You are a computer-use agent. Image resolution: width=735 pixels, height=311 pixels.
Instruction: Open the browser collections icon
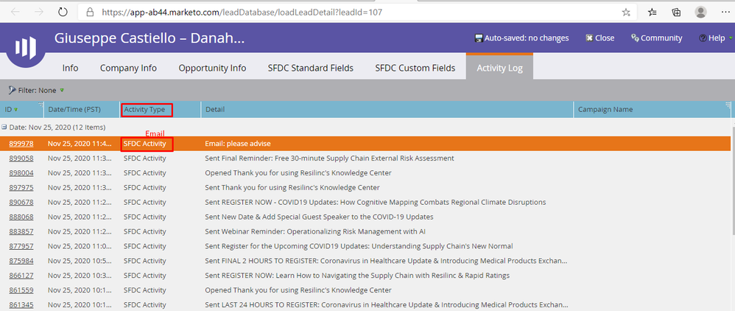676,13
